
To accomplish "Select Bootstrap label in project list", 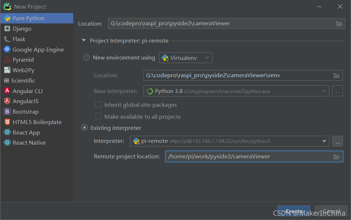I will pyautogui.click(x=26, y=111).
